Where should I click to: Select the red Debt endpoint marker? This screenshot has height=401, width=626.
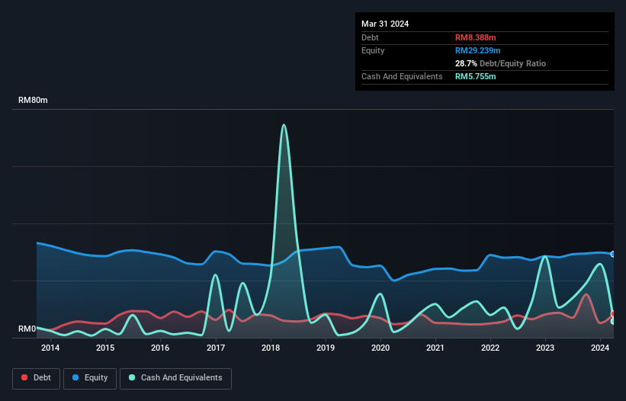click(x=613, y=314)
